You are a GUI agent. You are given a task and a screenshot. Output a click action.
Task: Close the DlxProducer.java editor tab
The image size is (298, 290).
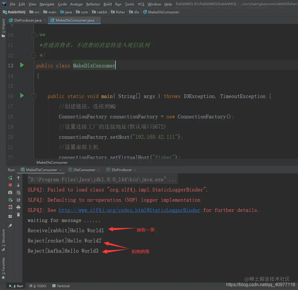(45, 20)
